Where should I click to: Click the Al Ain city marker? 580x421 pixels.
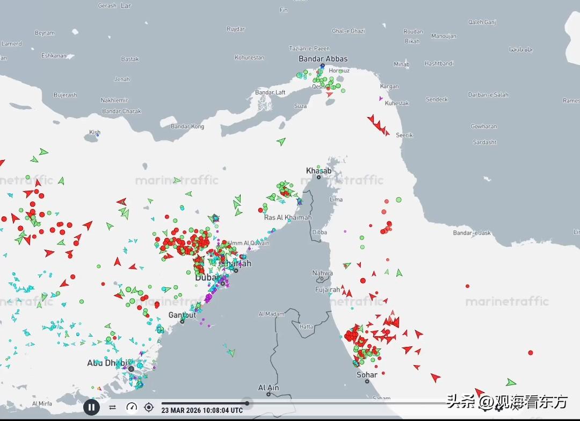coord(269,394)
